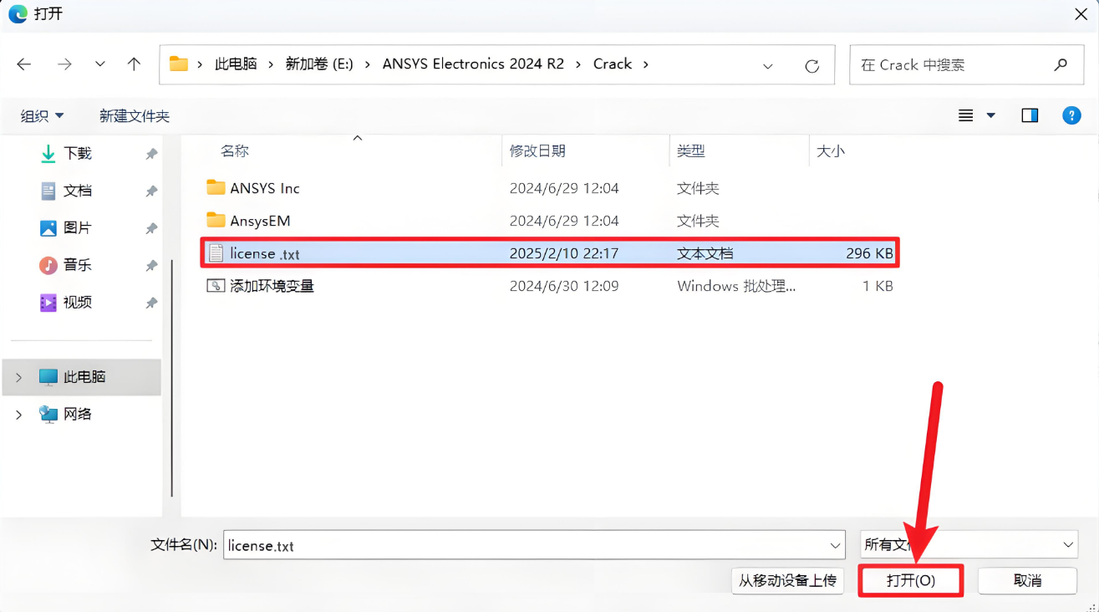Toggle the preview pane
This screenshot has width=1099, height=612.
1030,115
